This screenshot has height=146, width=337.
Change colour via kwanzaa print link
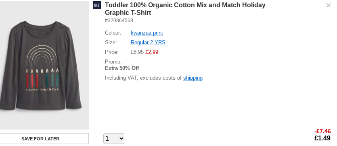[x=147, y=33]
